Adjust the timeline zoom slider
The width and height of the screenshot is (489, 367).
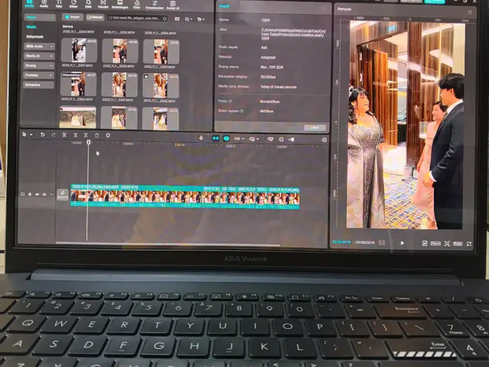(x=291, y=138)
